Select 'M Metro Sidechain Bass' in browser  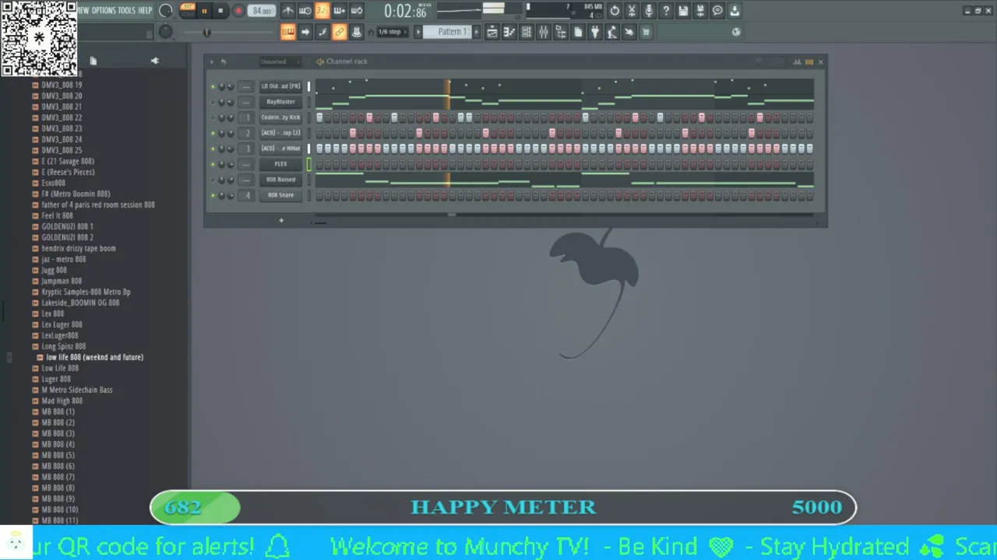pos(76,390)
